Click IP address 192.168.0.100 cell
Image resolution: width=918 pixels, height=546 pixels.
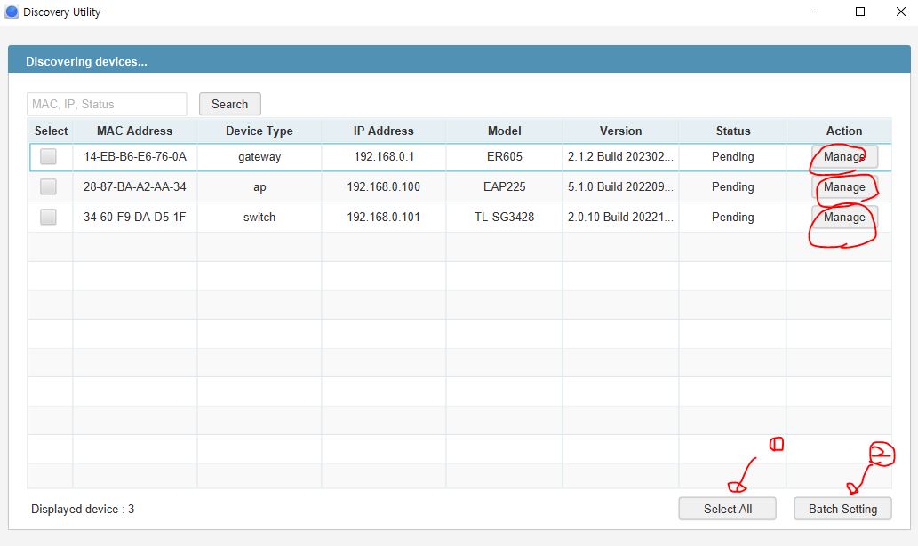(384, 187)
